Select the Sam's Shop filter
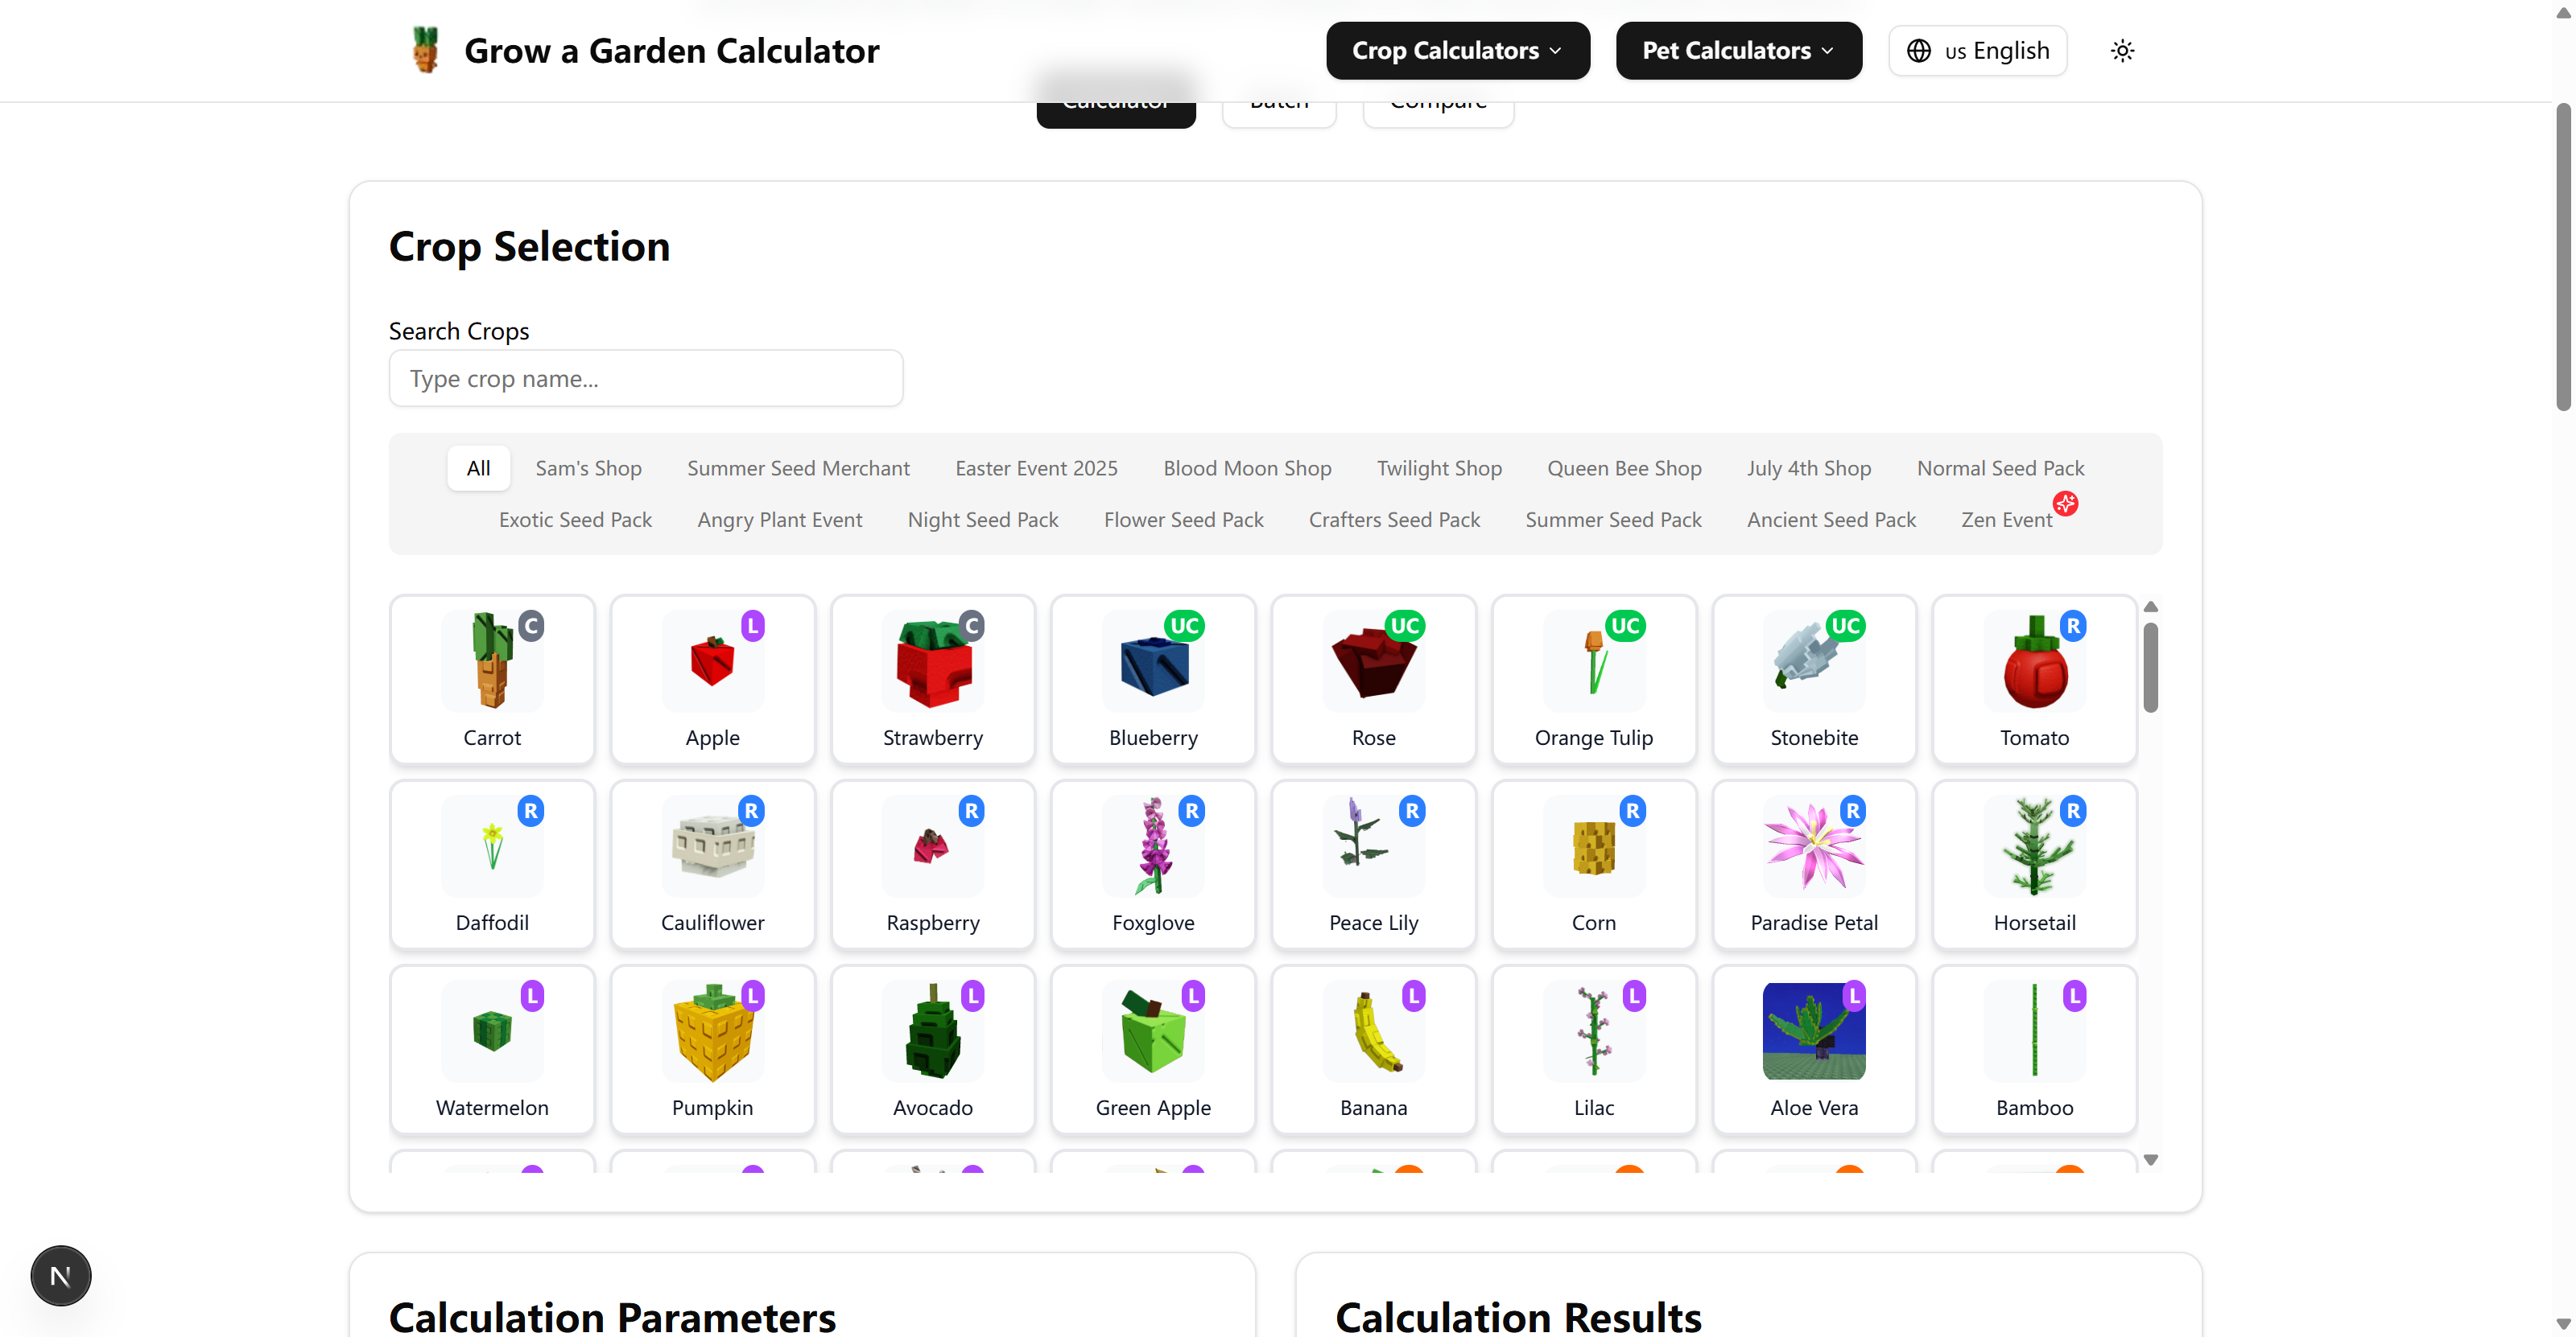Image resolution: width=2576 pixels, height=1337 pixels. point(588,467)
